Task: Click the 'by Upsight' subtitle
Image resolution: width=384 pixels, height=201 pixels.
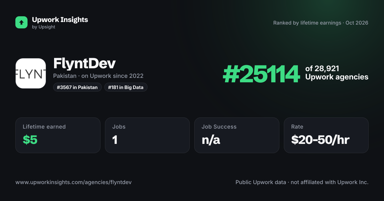Action: (44, 27)
